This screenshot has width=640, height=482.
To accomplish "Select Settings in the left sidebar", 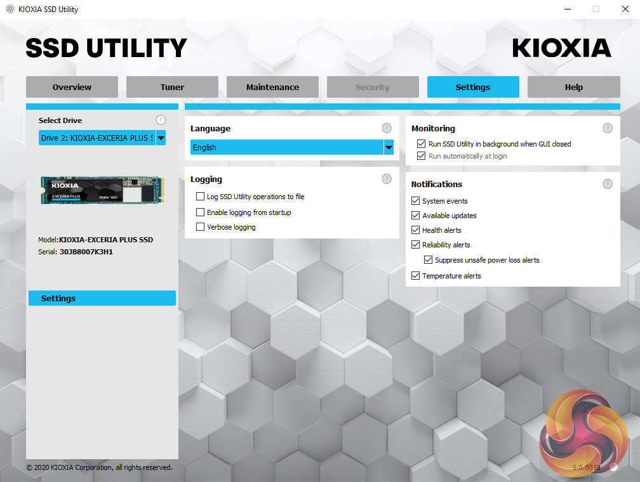I will (102, 298).
